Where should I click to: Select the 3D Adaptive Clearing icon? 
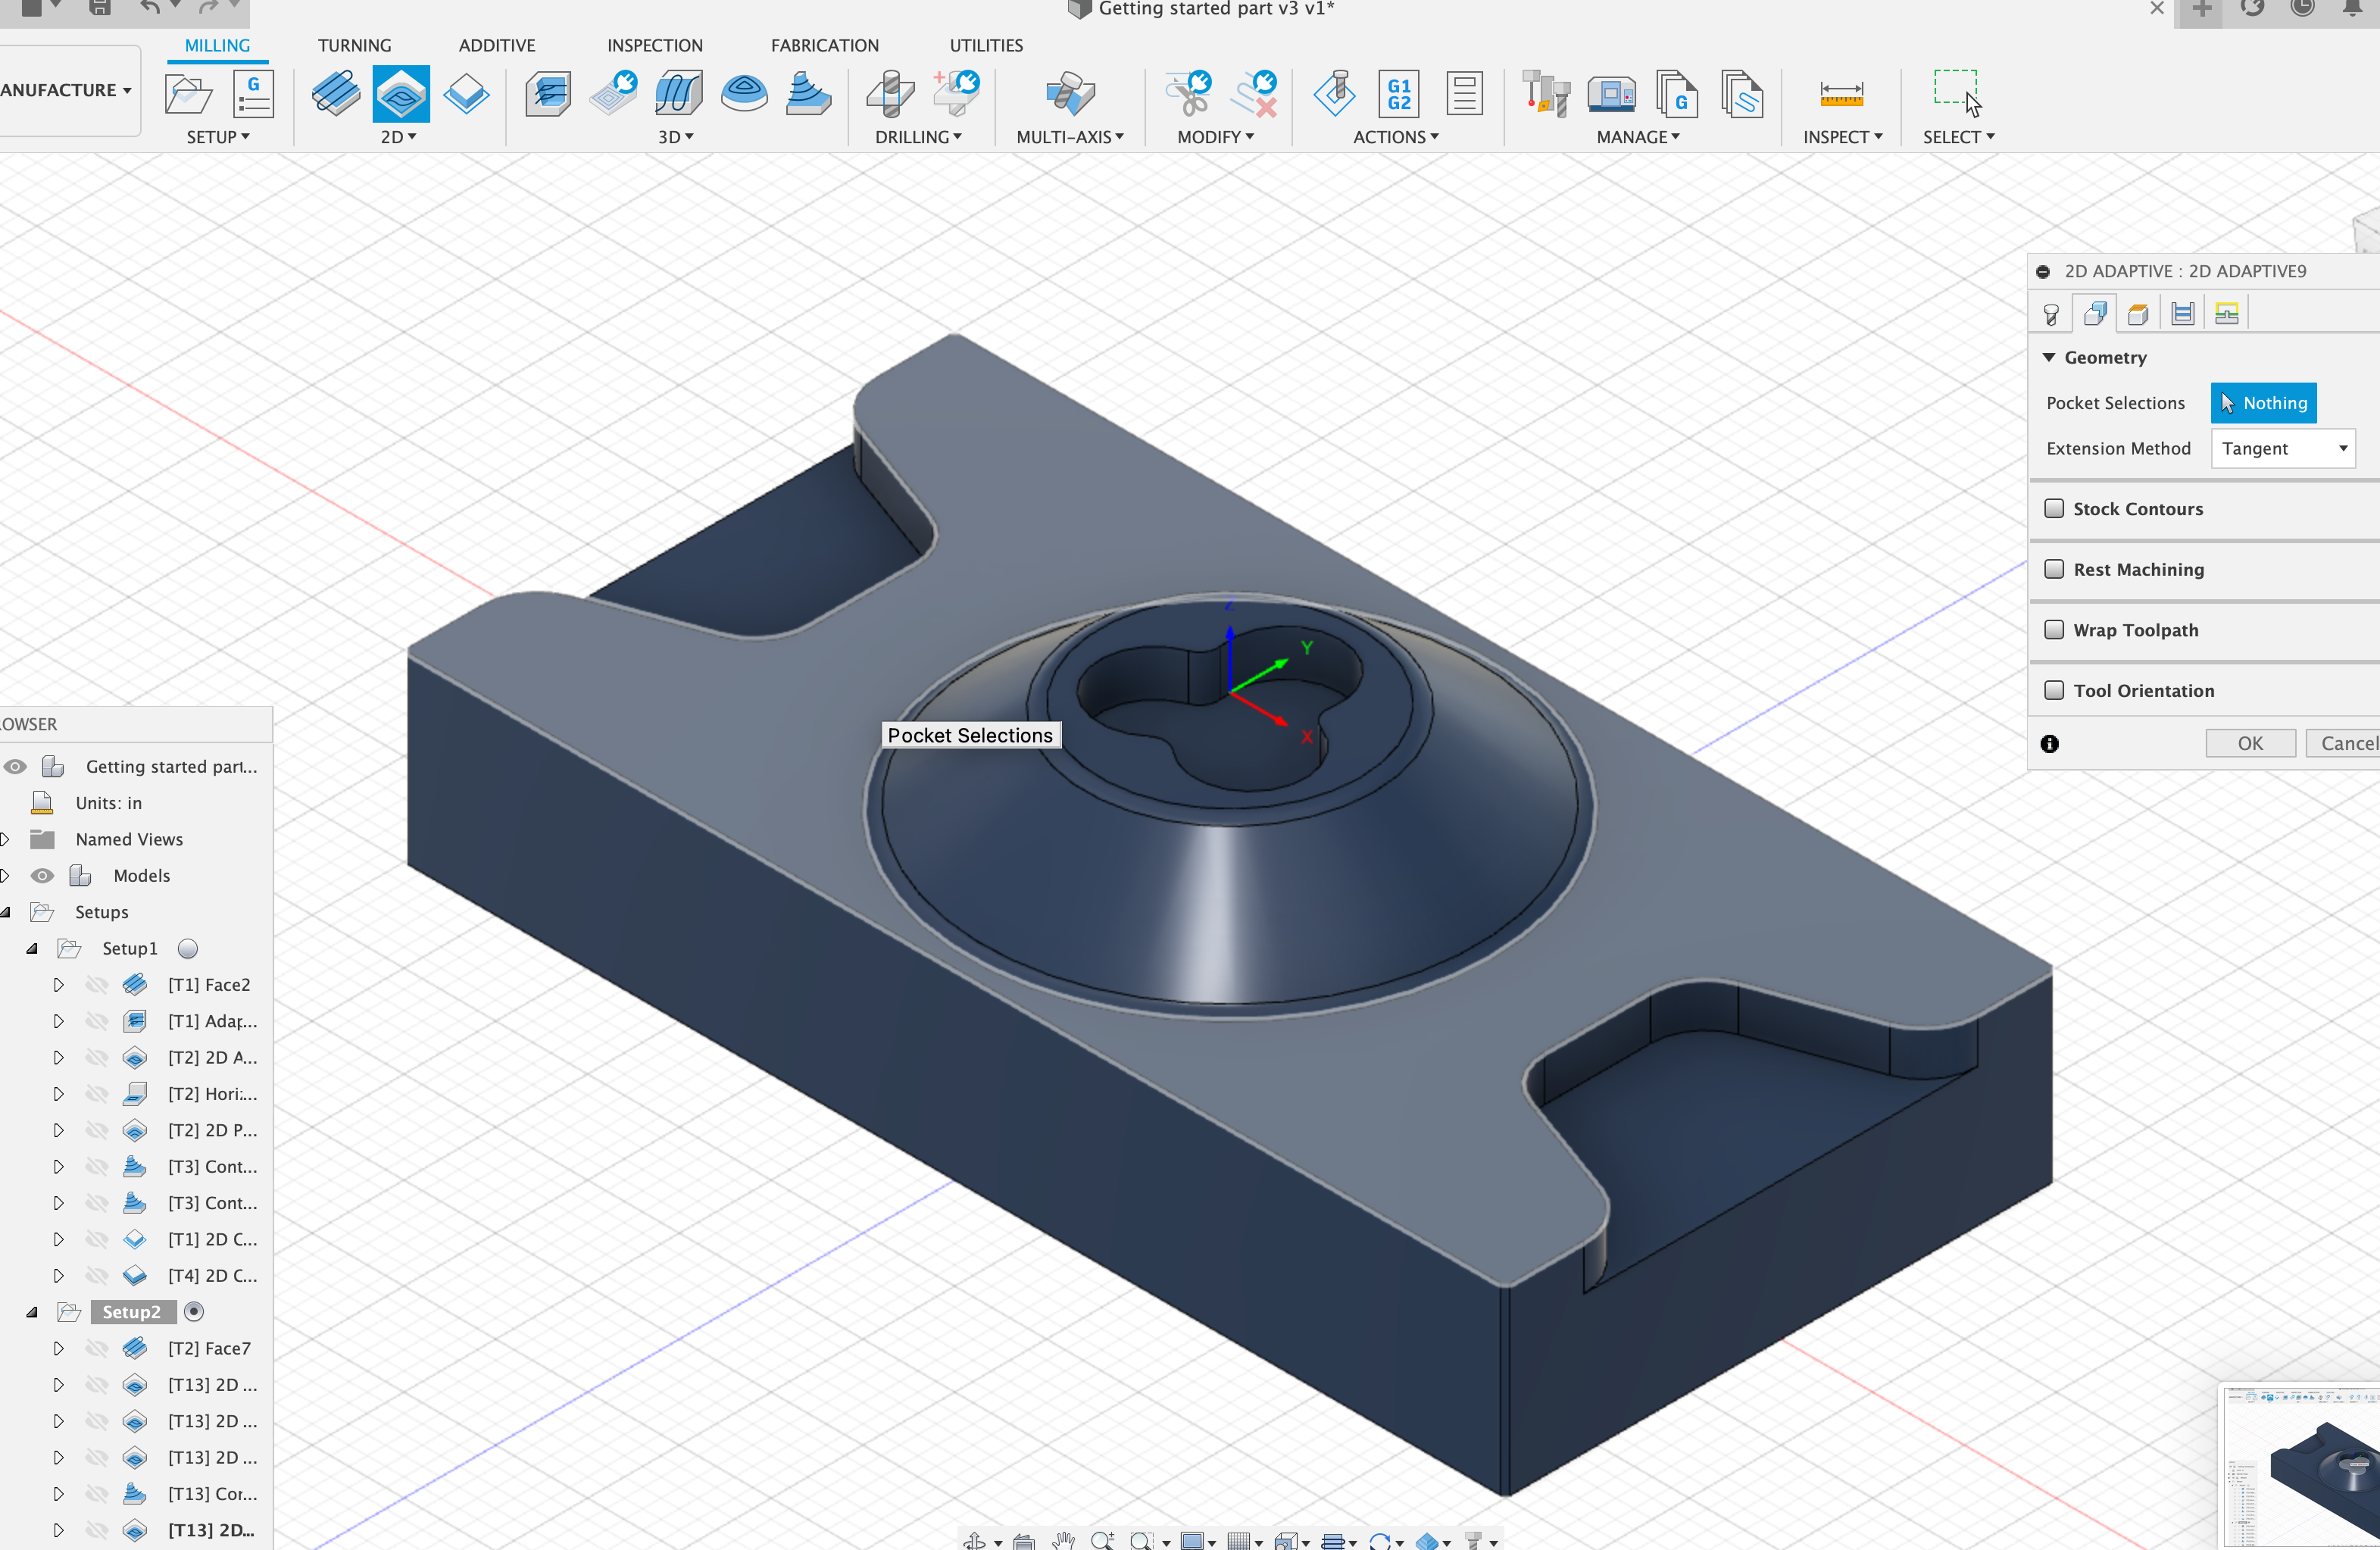548,94
